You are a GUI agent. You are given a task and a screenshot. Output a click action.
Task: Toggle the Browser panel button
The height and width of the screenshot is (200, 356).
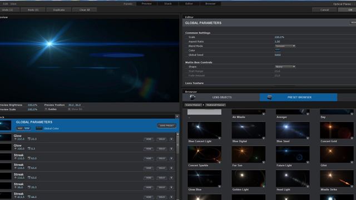210,4
